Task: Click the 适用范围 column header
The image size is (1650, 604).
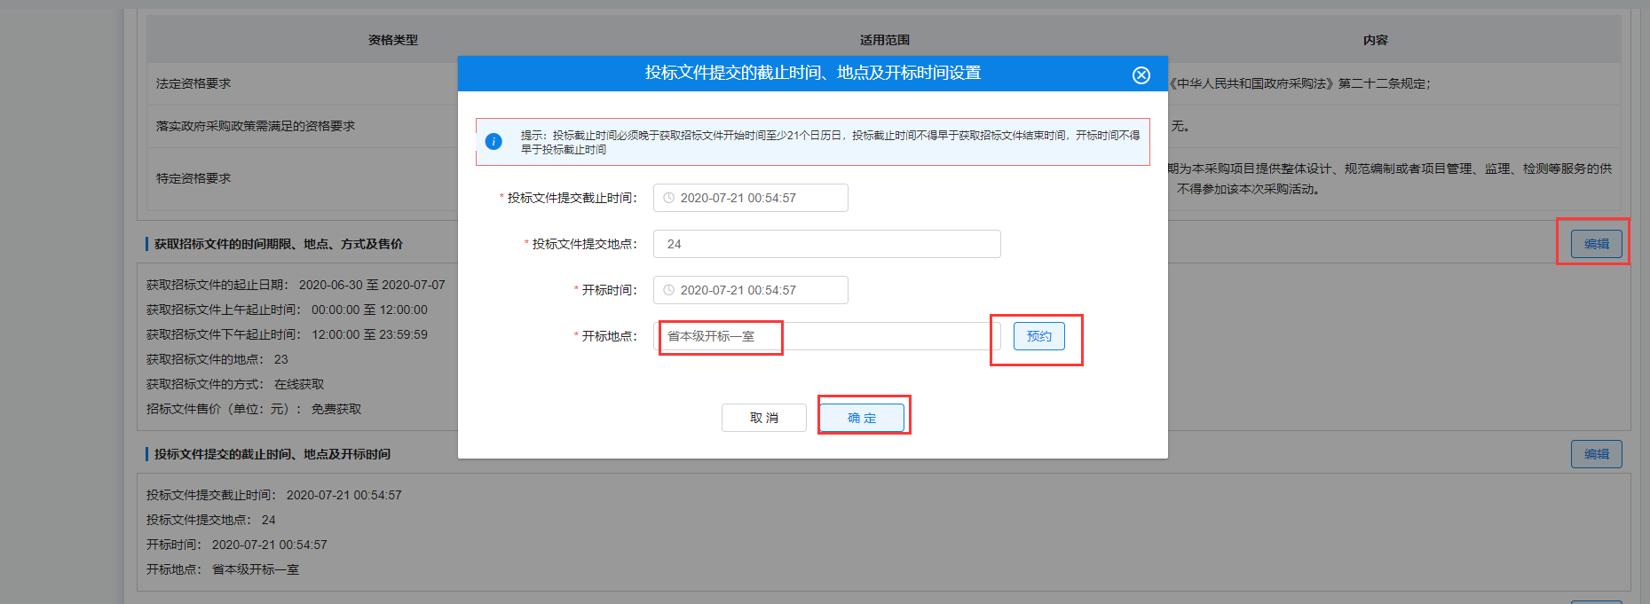Action: (x=884, y=40)
